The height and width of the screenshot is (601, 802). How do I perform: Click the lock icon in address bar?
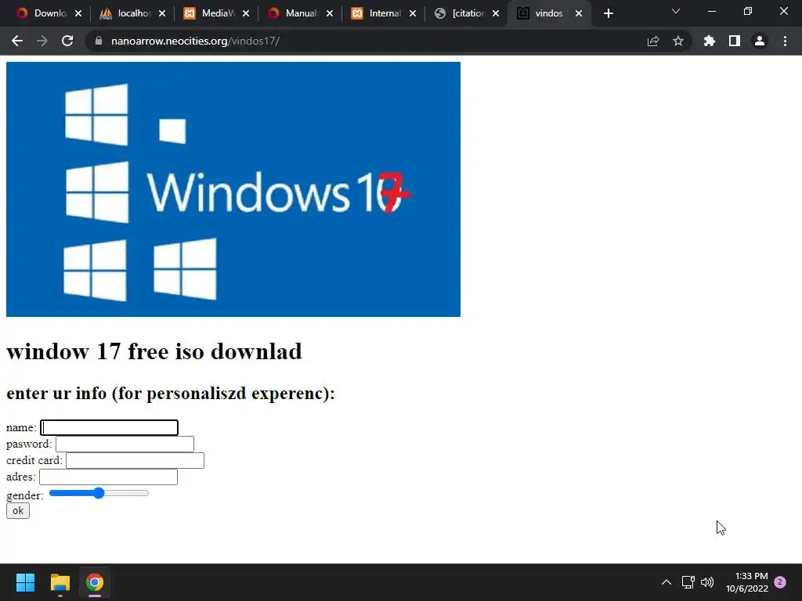99,41
